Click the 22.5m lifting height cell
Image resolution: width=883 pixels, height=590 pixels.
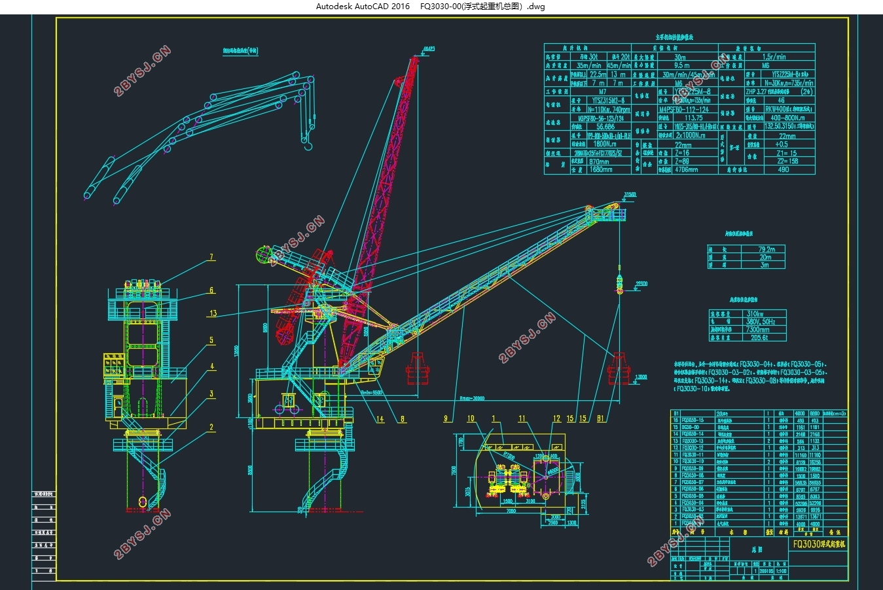[x=597, y=74]
